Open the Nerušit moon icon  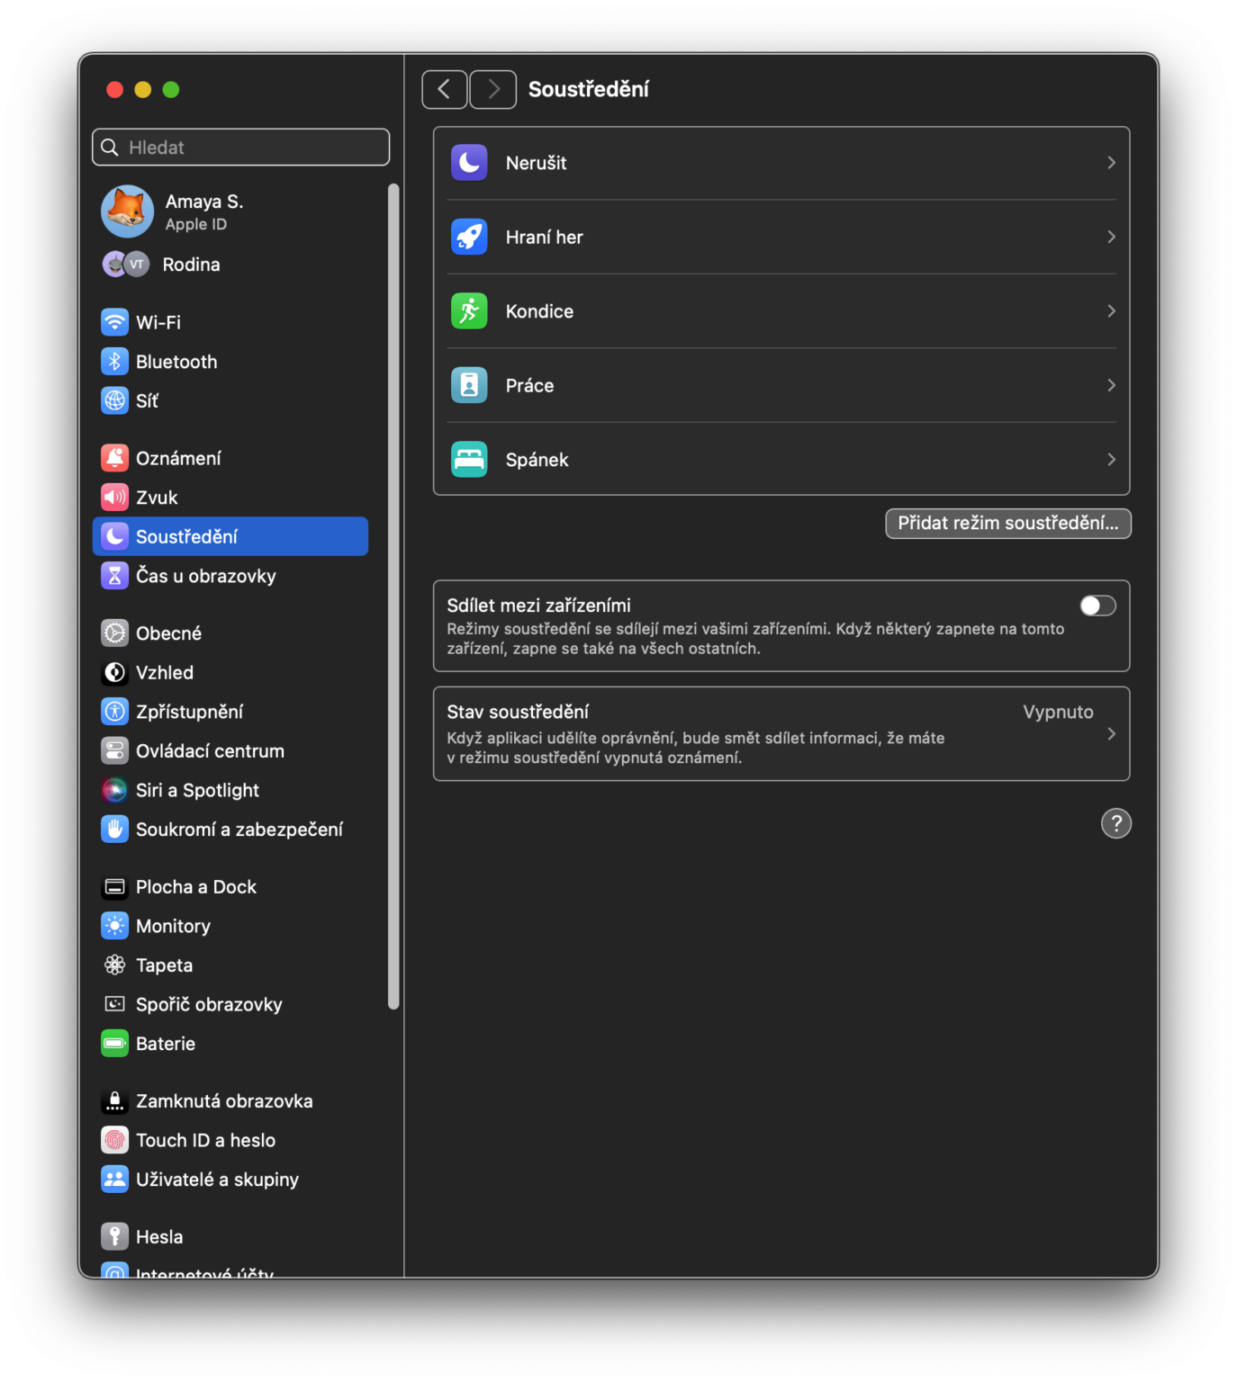tap(469, 163)
